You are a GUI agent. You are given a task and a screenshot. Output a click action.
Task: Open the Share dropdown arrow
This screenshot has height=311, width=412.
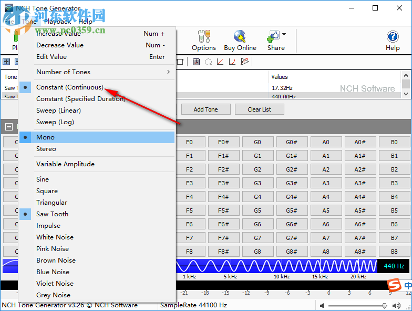[284, 35]
